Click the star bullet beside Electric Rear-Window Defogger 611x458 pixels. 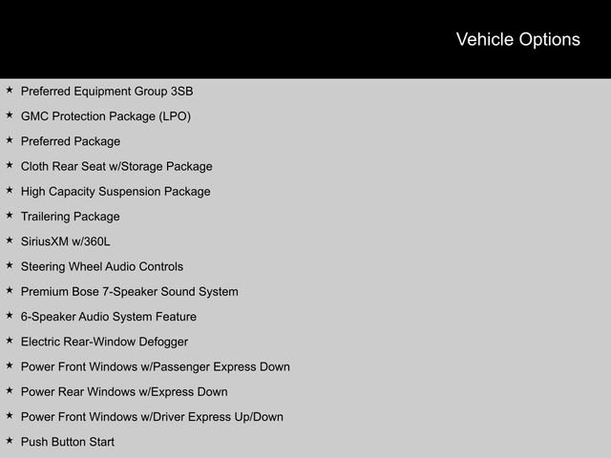coord(10,341)
